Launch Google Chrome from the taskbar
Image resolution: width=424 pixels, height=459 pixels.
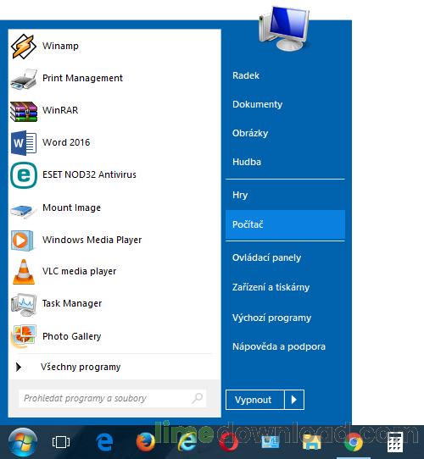pos(354,442)
